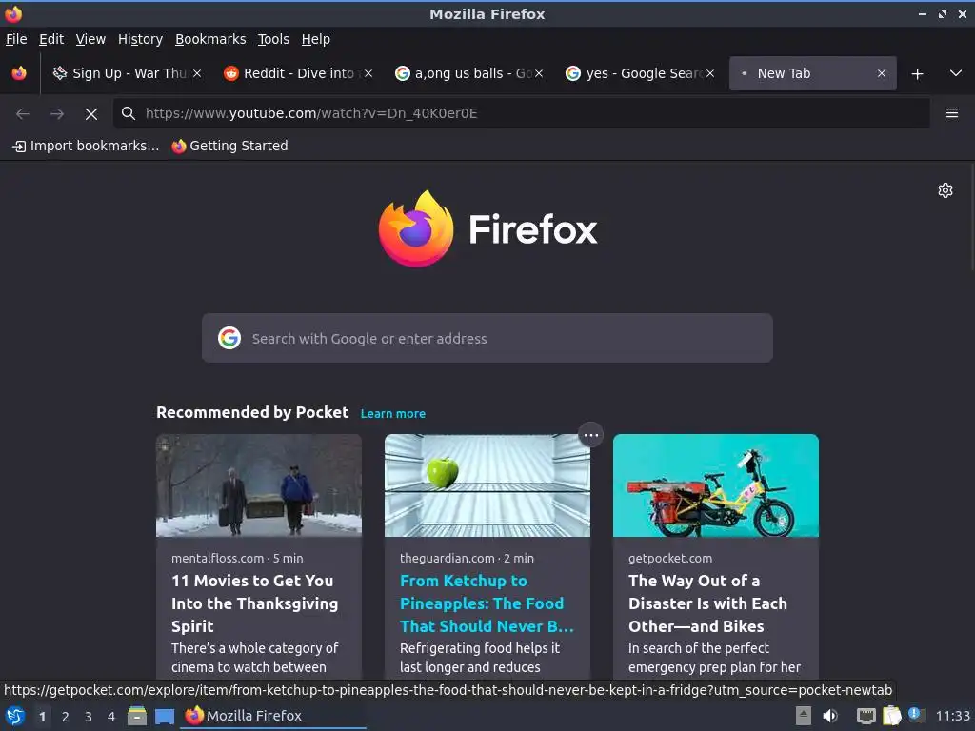Image resolution: width=975 pixels, height=731 pixels.
Task: Open the File menu
Action: coord(16,39)
